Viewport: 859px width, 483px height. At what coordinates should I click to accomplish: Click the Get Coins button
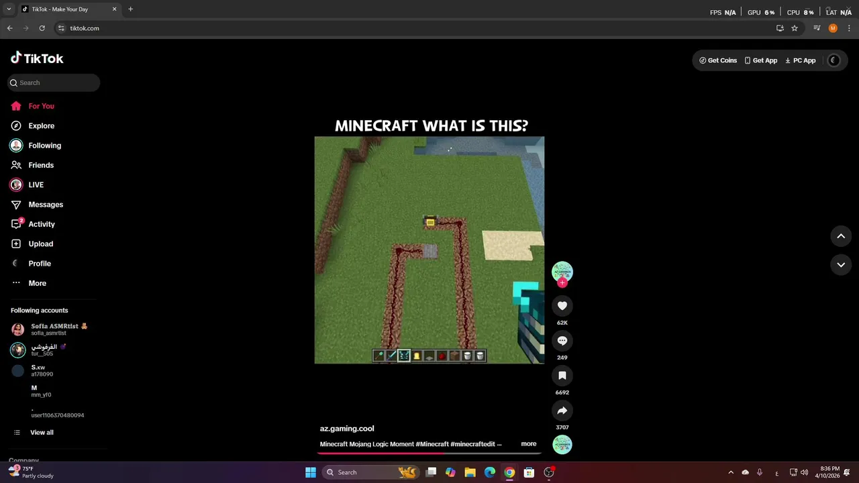click(718, 60)
